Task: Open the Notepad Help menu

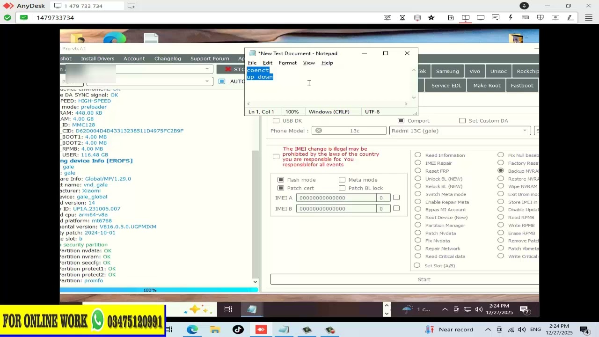Action: pos(327,63)
